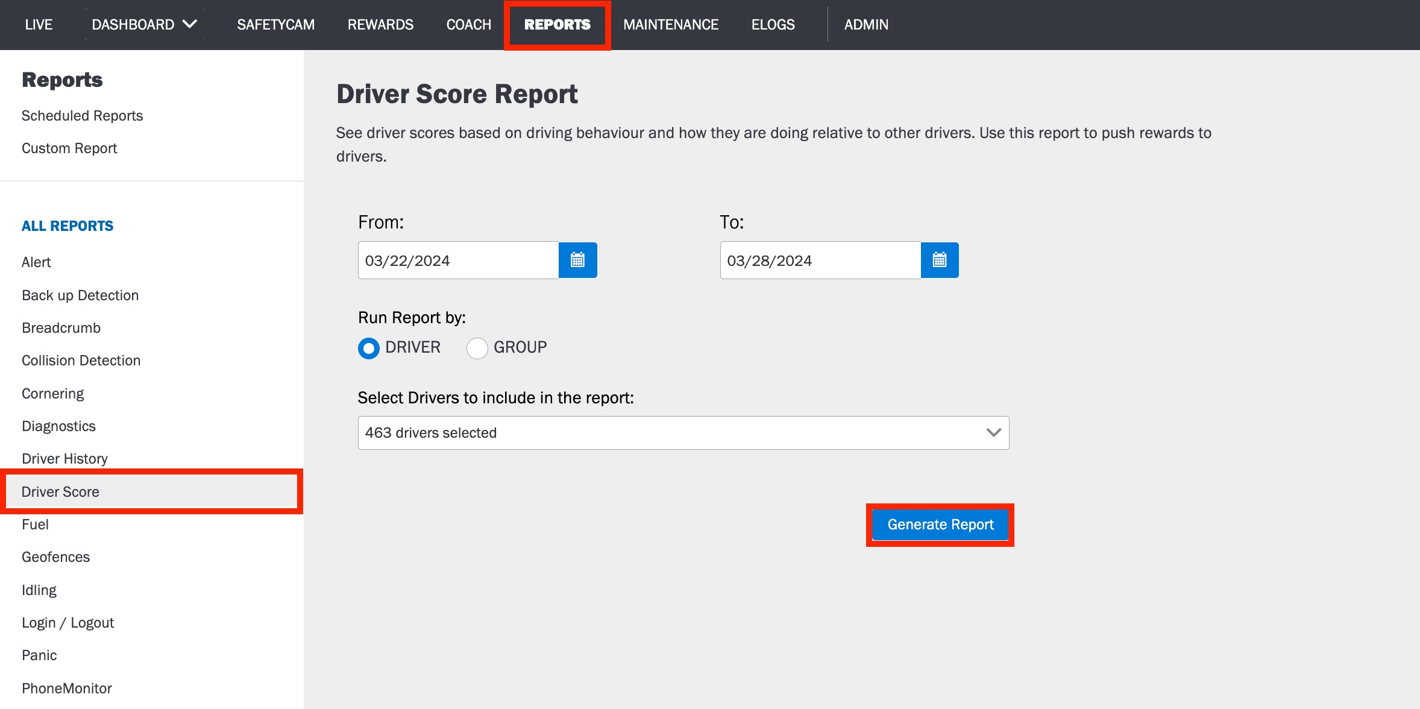Open the COACH section
The width and height of the screenshot is (1420, 709).
tap(469, 25)
